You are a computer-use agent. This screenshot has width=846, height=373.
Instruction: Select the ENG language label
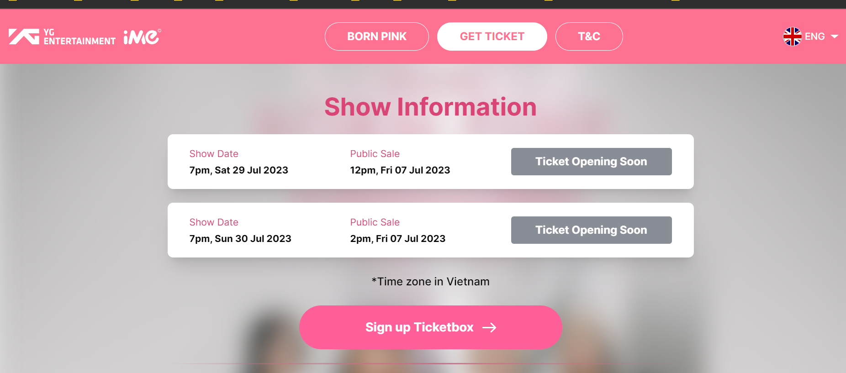coord(814,37)
